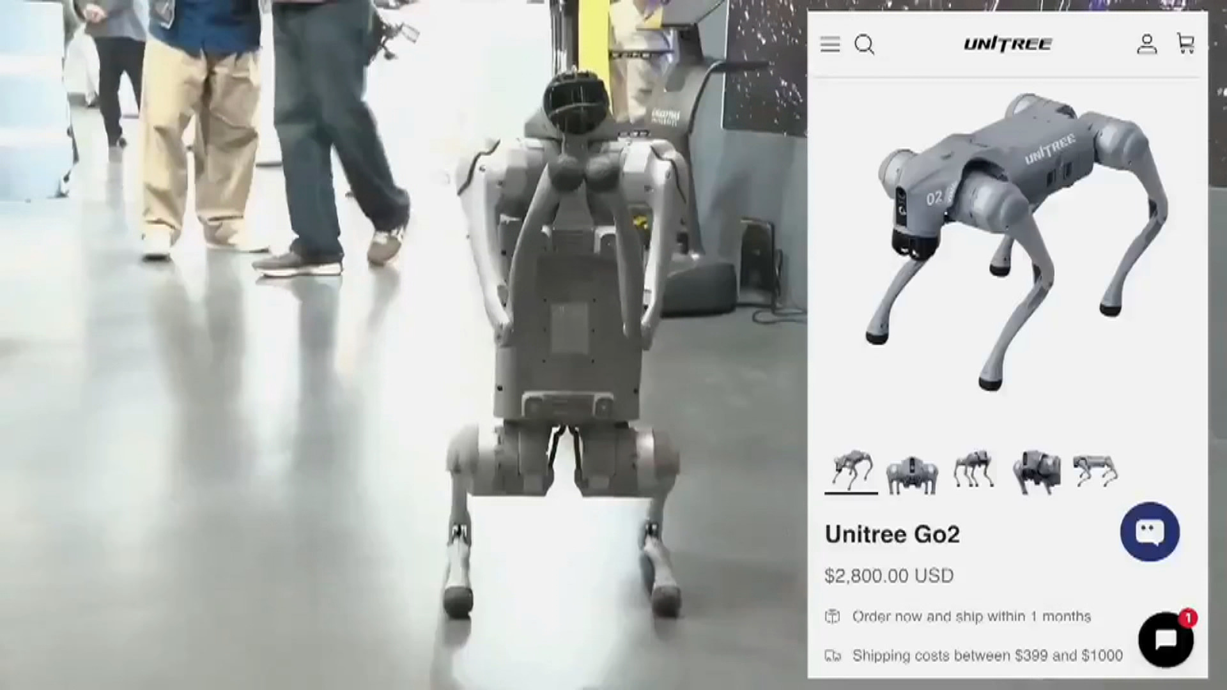Image resolution: width=1227 pixels, height=690 pixels.
Task: Click the $2,800.00 USD price text
Action: coord(889,576)
